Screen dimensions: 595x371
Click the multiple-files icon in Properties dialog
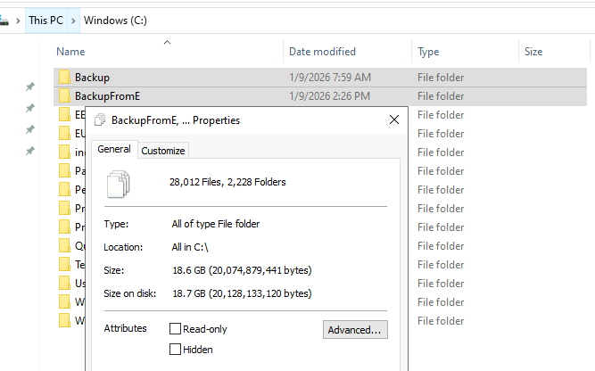click(x=118, y=183)
